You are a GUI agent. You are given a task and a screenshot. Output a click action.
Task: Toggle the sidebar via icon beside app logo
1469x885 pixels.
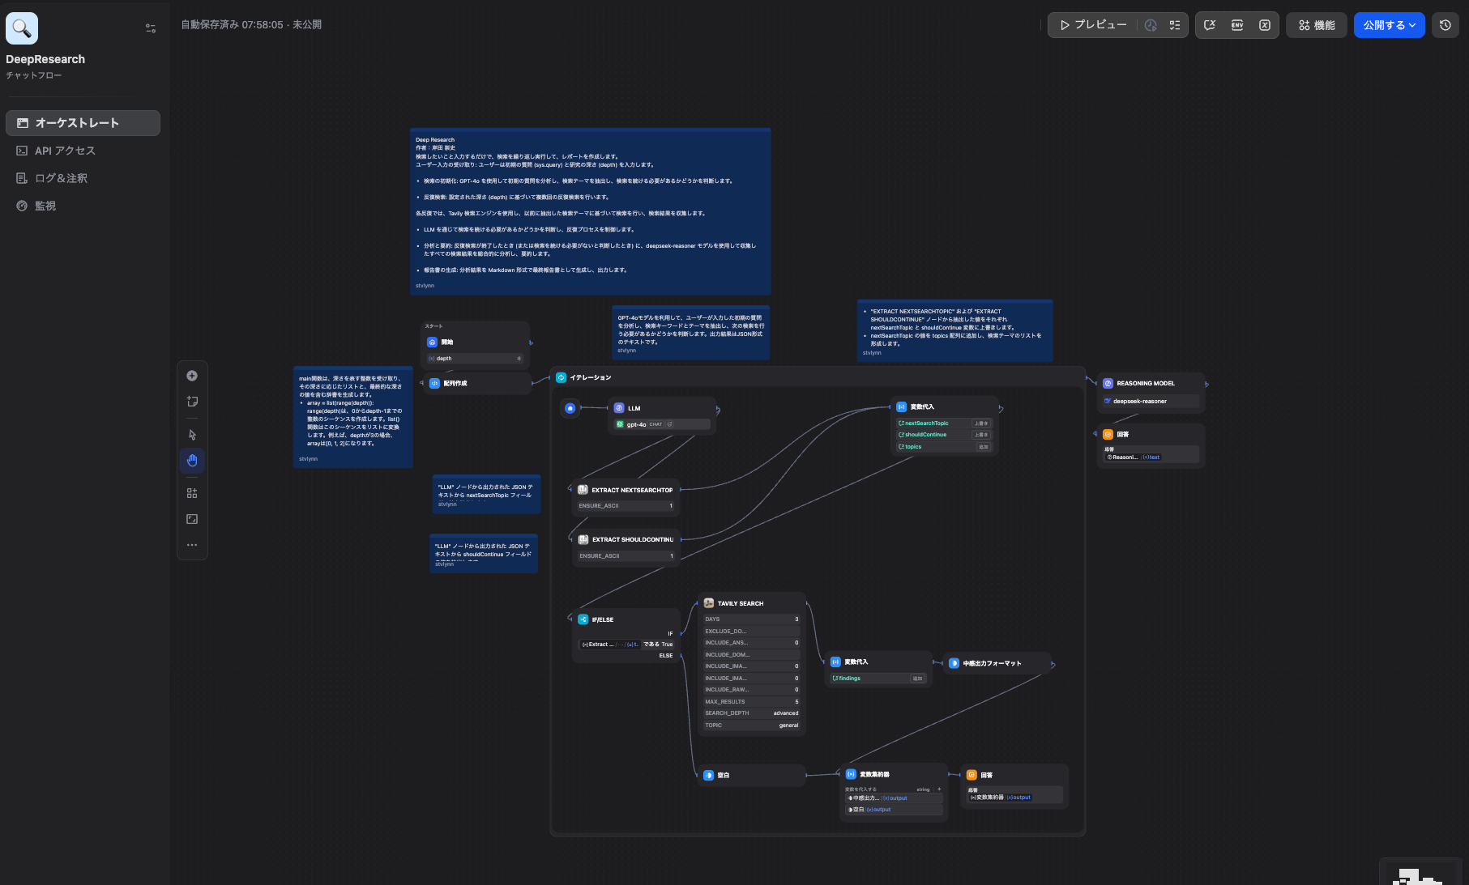[151, 28]
